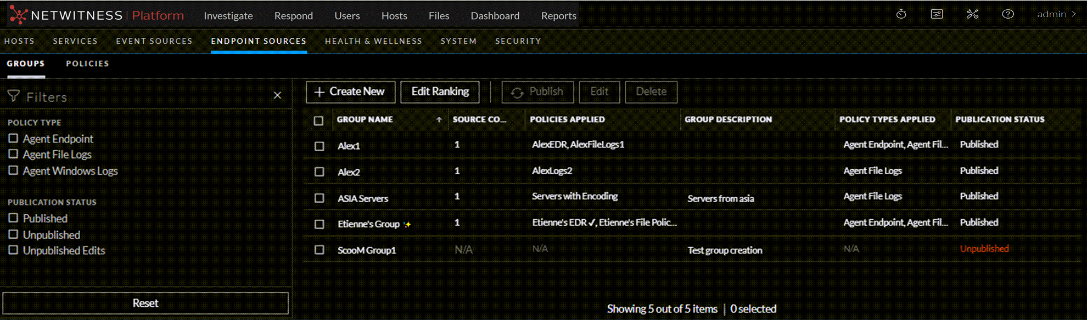The width and height of the screenshot is (1087, 320).
Task: Sort by Group Name arrow
Action: click(x=439, y=119)
